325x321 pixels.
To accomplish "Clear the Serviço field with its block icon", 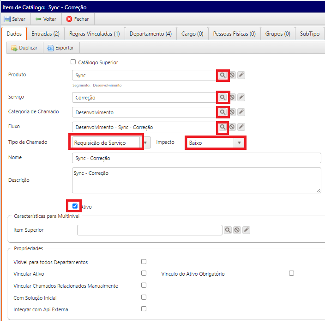I will [x=232, y=97].
